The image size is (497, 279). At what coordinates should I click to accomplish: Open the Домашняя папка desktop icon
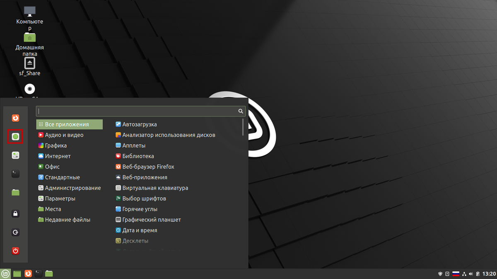pyautogui.click(x=29, y=44)
